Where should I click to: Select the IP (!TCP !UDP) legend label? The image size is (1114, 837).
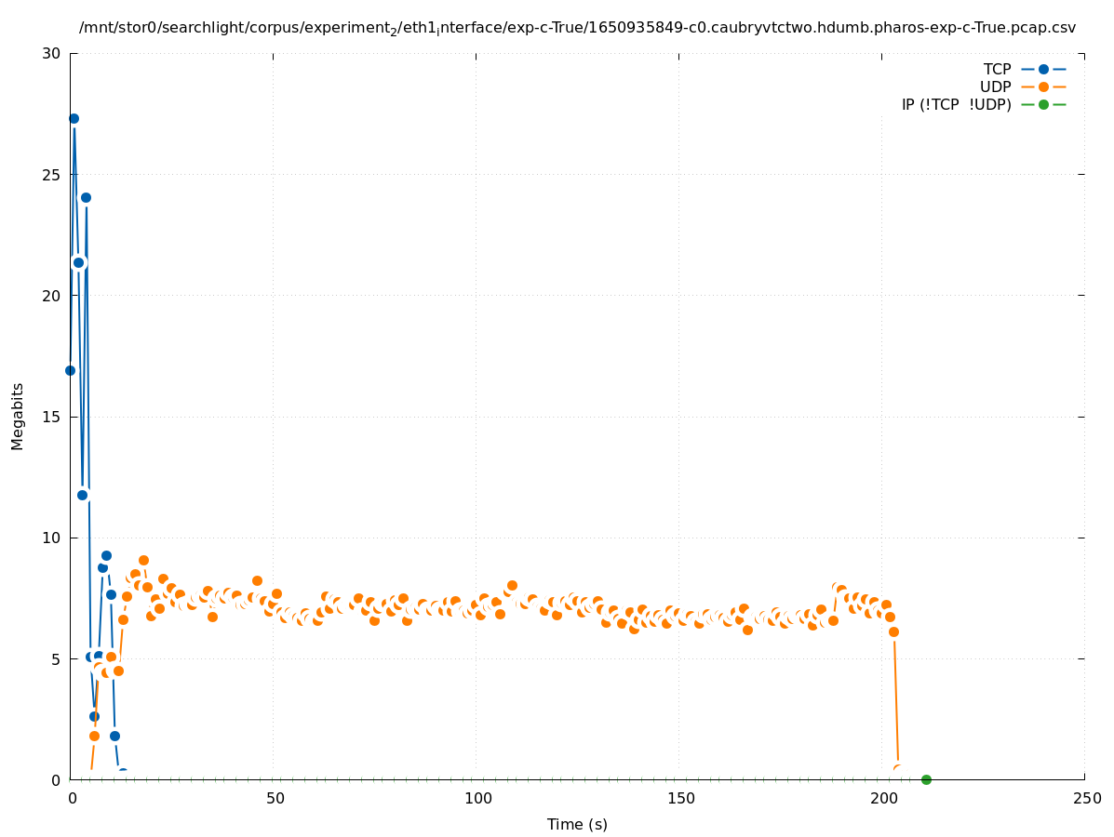coord(956,104)
